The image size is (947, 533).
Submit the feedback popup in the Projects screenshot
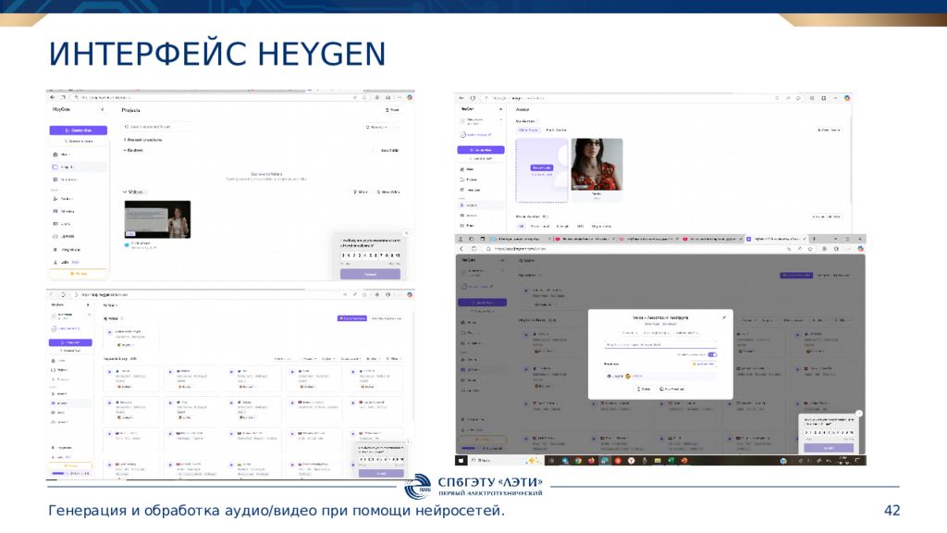tap(370, 274)
